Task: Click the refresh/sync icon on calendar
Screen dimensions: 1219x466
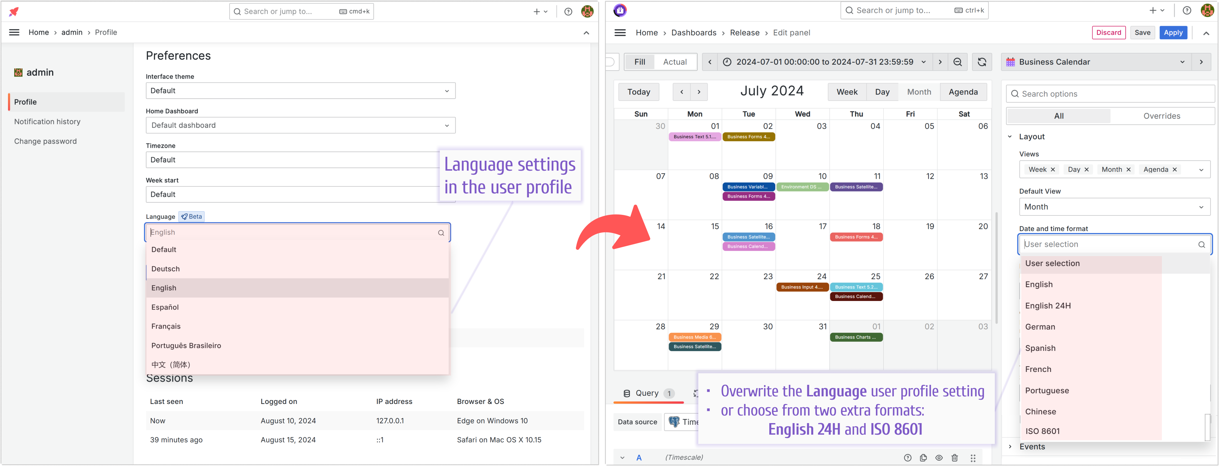Action: coord(982,61)
